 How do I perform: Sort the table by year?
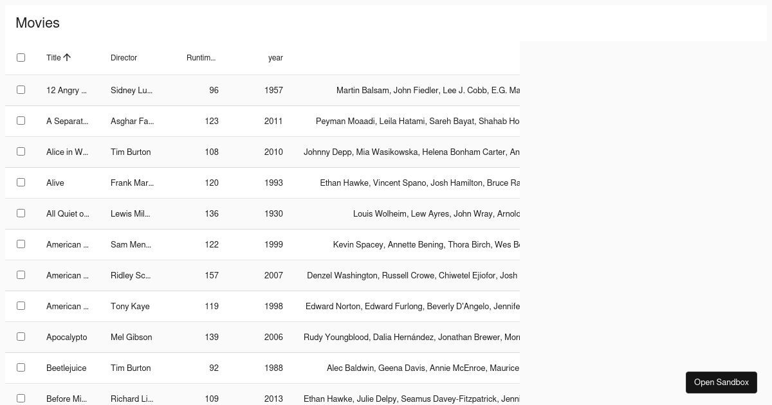coord(275,58)
